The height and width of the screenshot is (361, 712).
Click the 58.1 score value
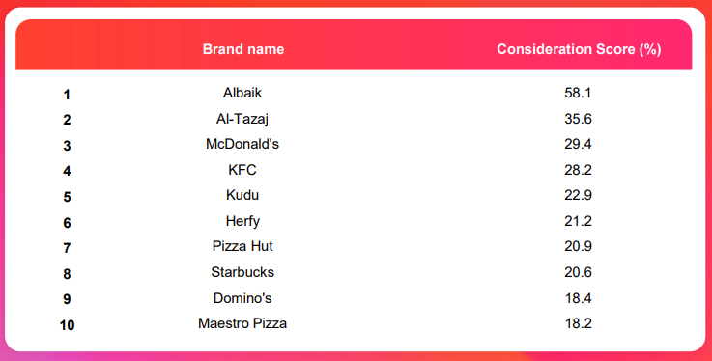pyautogui.click(x=578, y=93)
